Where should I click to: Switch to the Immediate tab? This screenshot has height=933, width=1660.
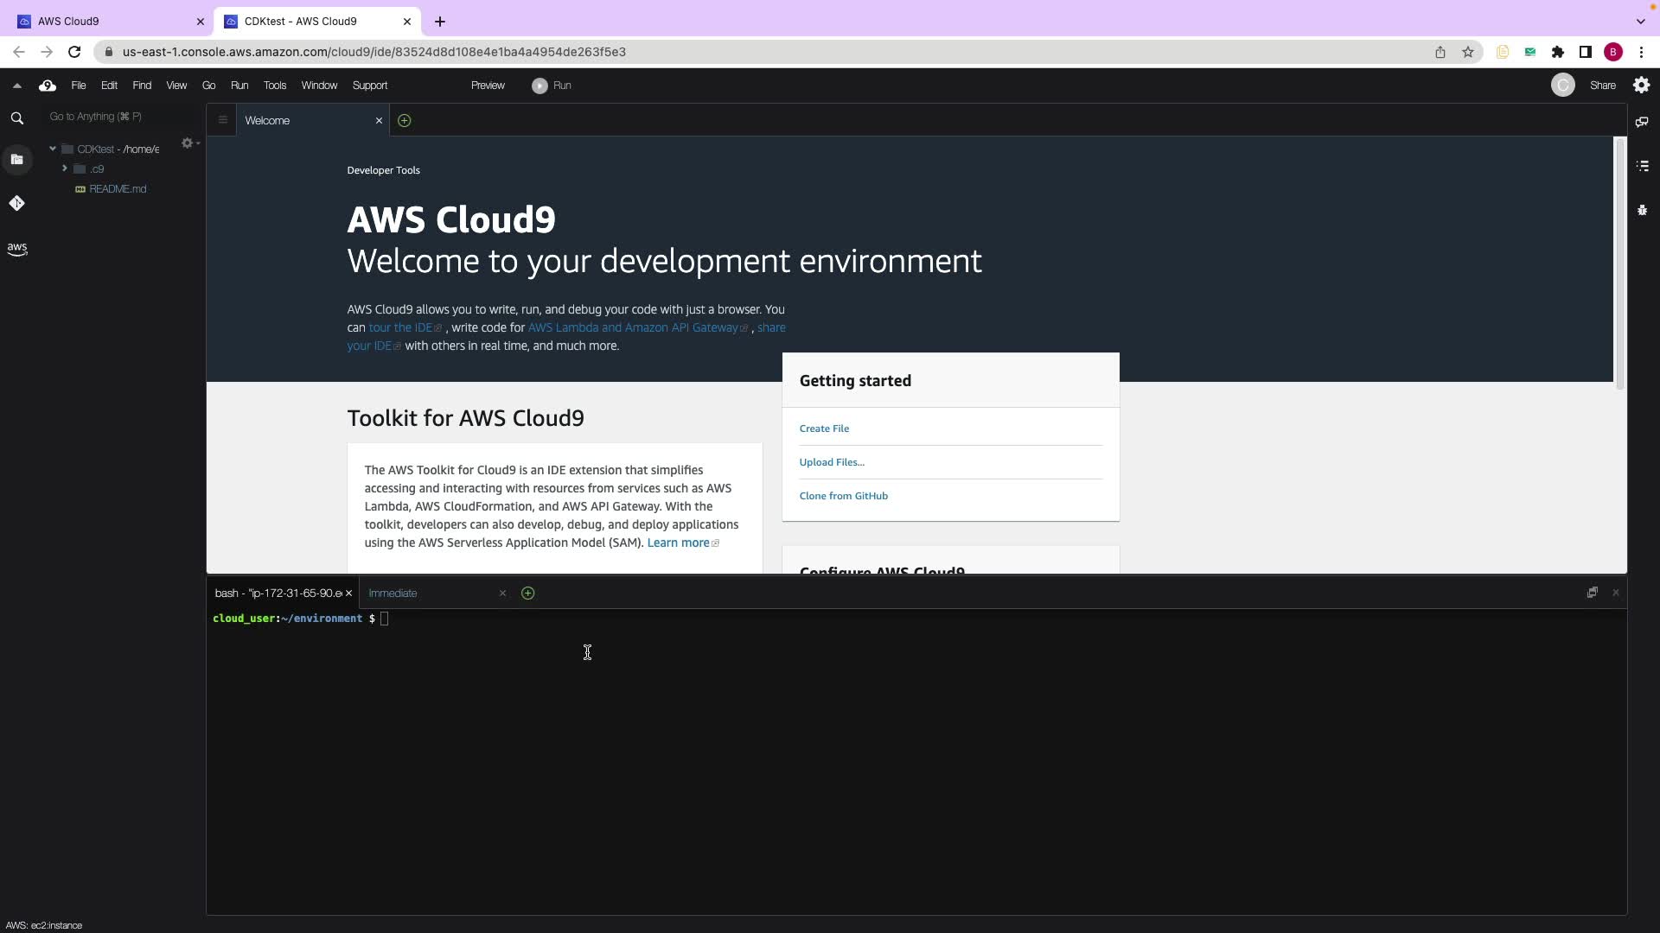pyautogui.click(x=393, y=593)
